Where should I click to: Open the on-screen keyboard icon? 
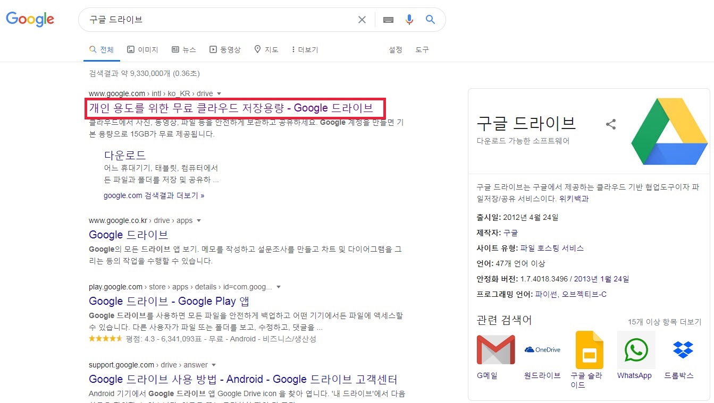point(388,19)
